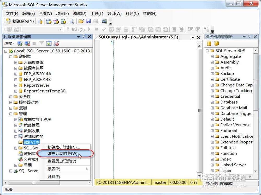This screenshot has width=261, height=195.
Task: Click the Filter funnel icon in Object Explorer
Action: point(41,43)
